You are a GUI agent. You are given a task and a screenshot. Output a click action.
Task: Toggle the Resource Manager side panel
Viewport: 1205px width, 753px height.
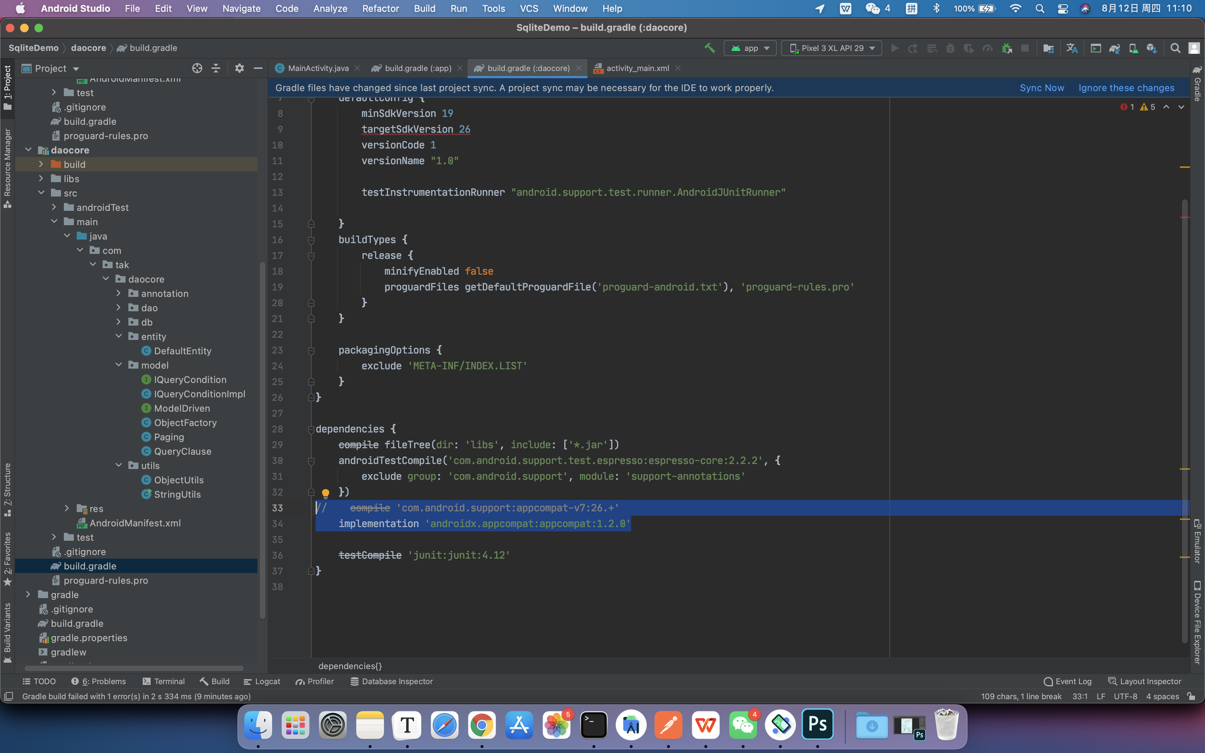(8, 167)
